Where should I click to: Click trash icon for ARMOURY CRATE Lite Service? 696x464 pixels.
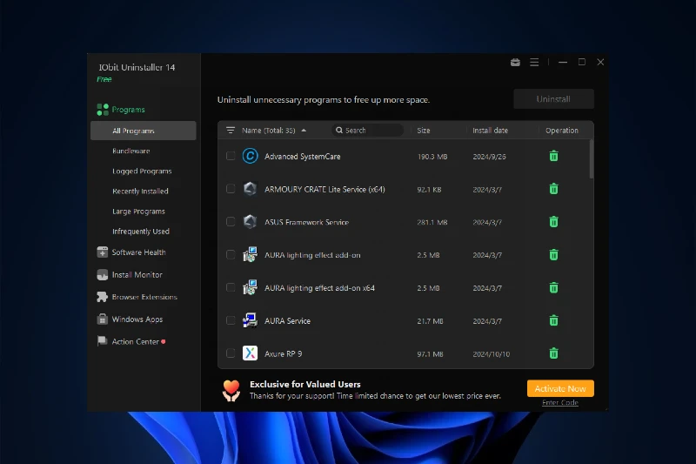553,189
